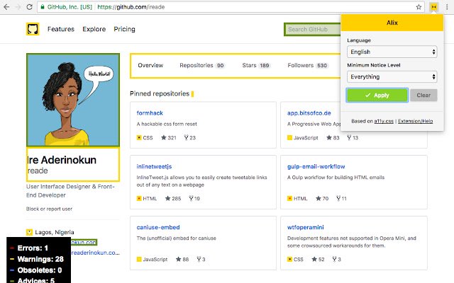
Task: Open the Minimum Notice Level dropdown
Action: 392,77
